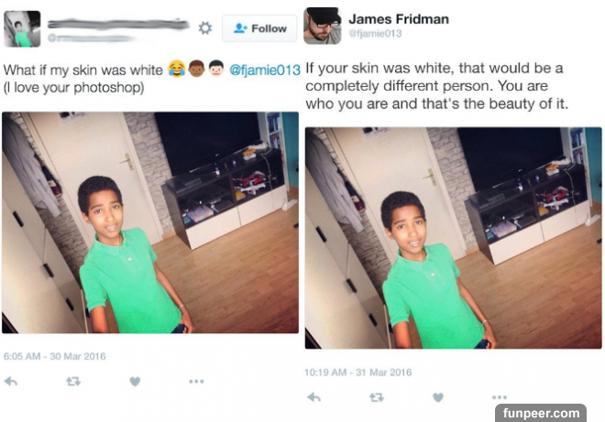Reply to the left tweet
Image resolution: width=605 pixels, height=422 pixels.
click(x=11, y=382)
